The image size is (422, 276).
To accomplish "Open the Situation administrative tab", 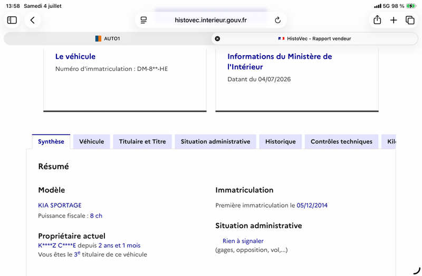I will (x=216, y=141).
